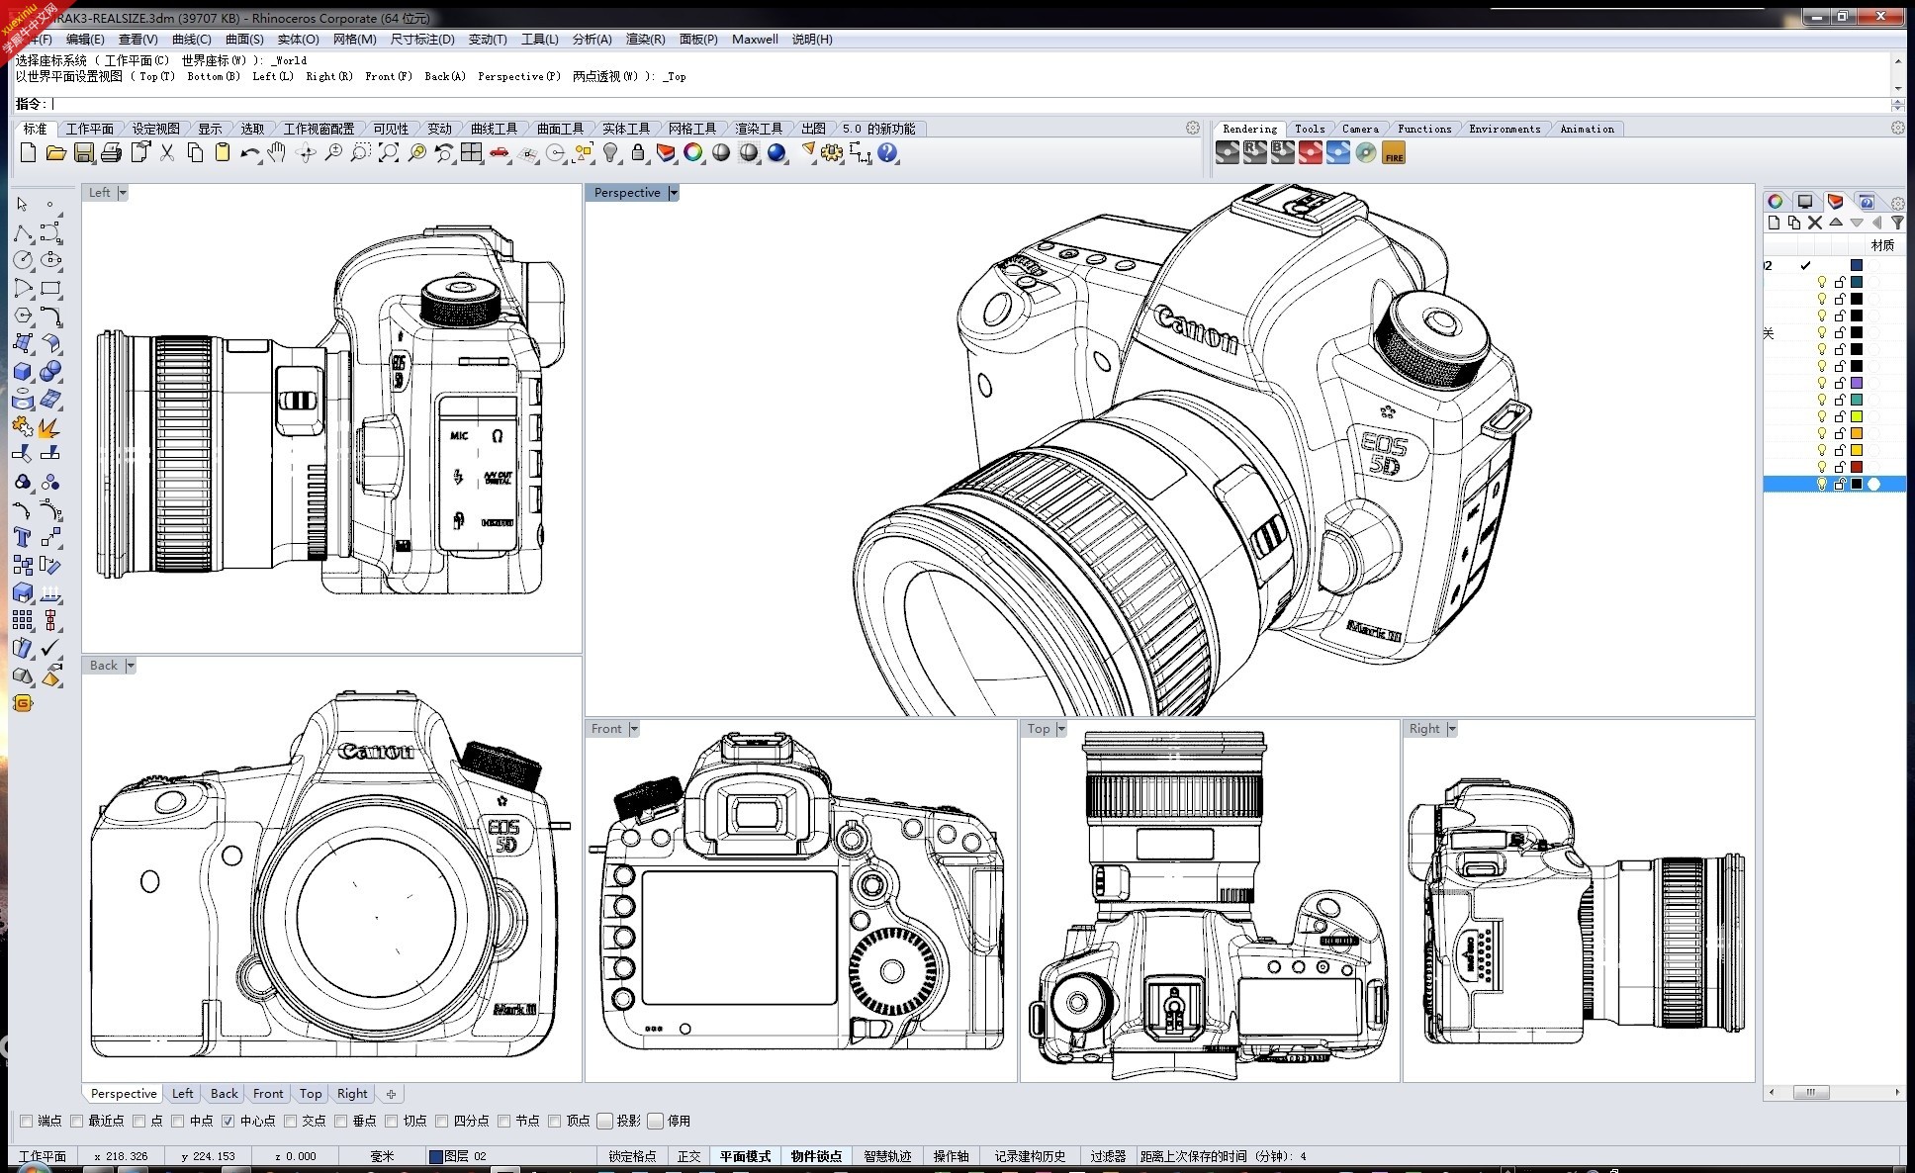Open the 实体(O) menu
Image resolution: width=1915 pixels, height=1173 pixels.
point(299,40)
